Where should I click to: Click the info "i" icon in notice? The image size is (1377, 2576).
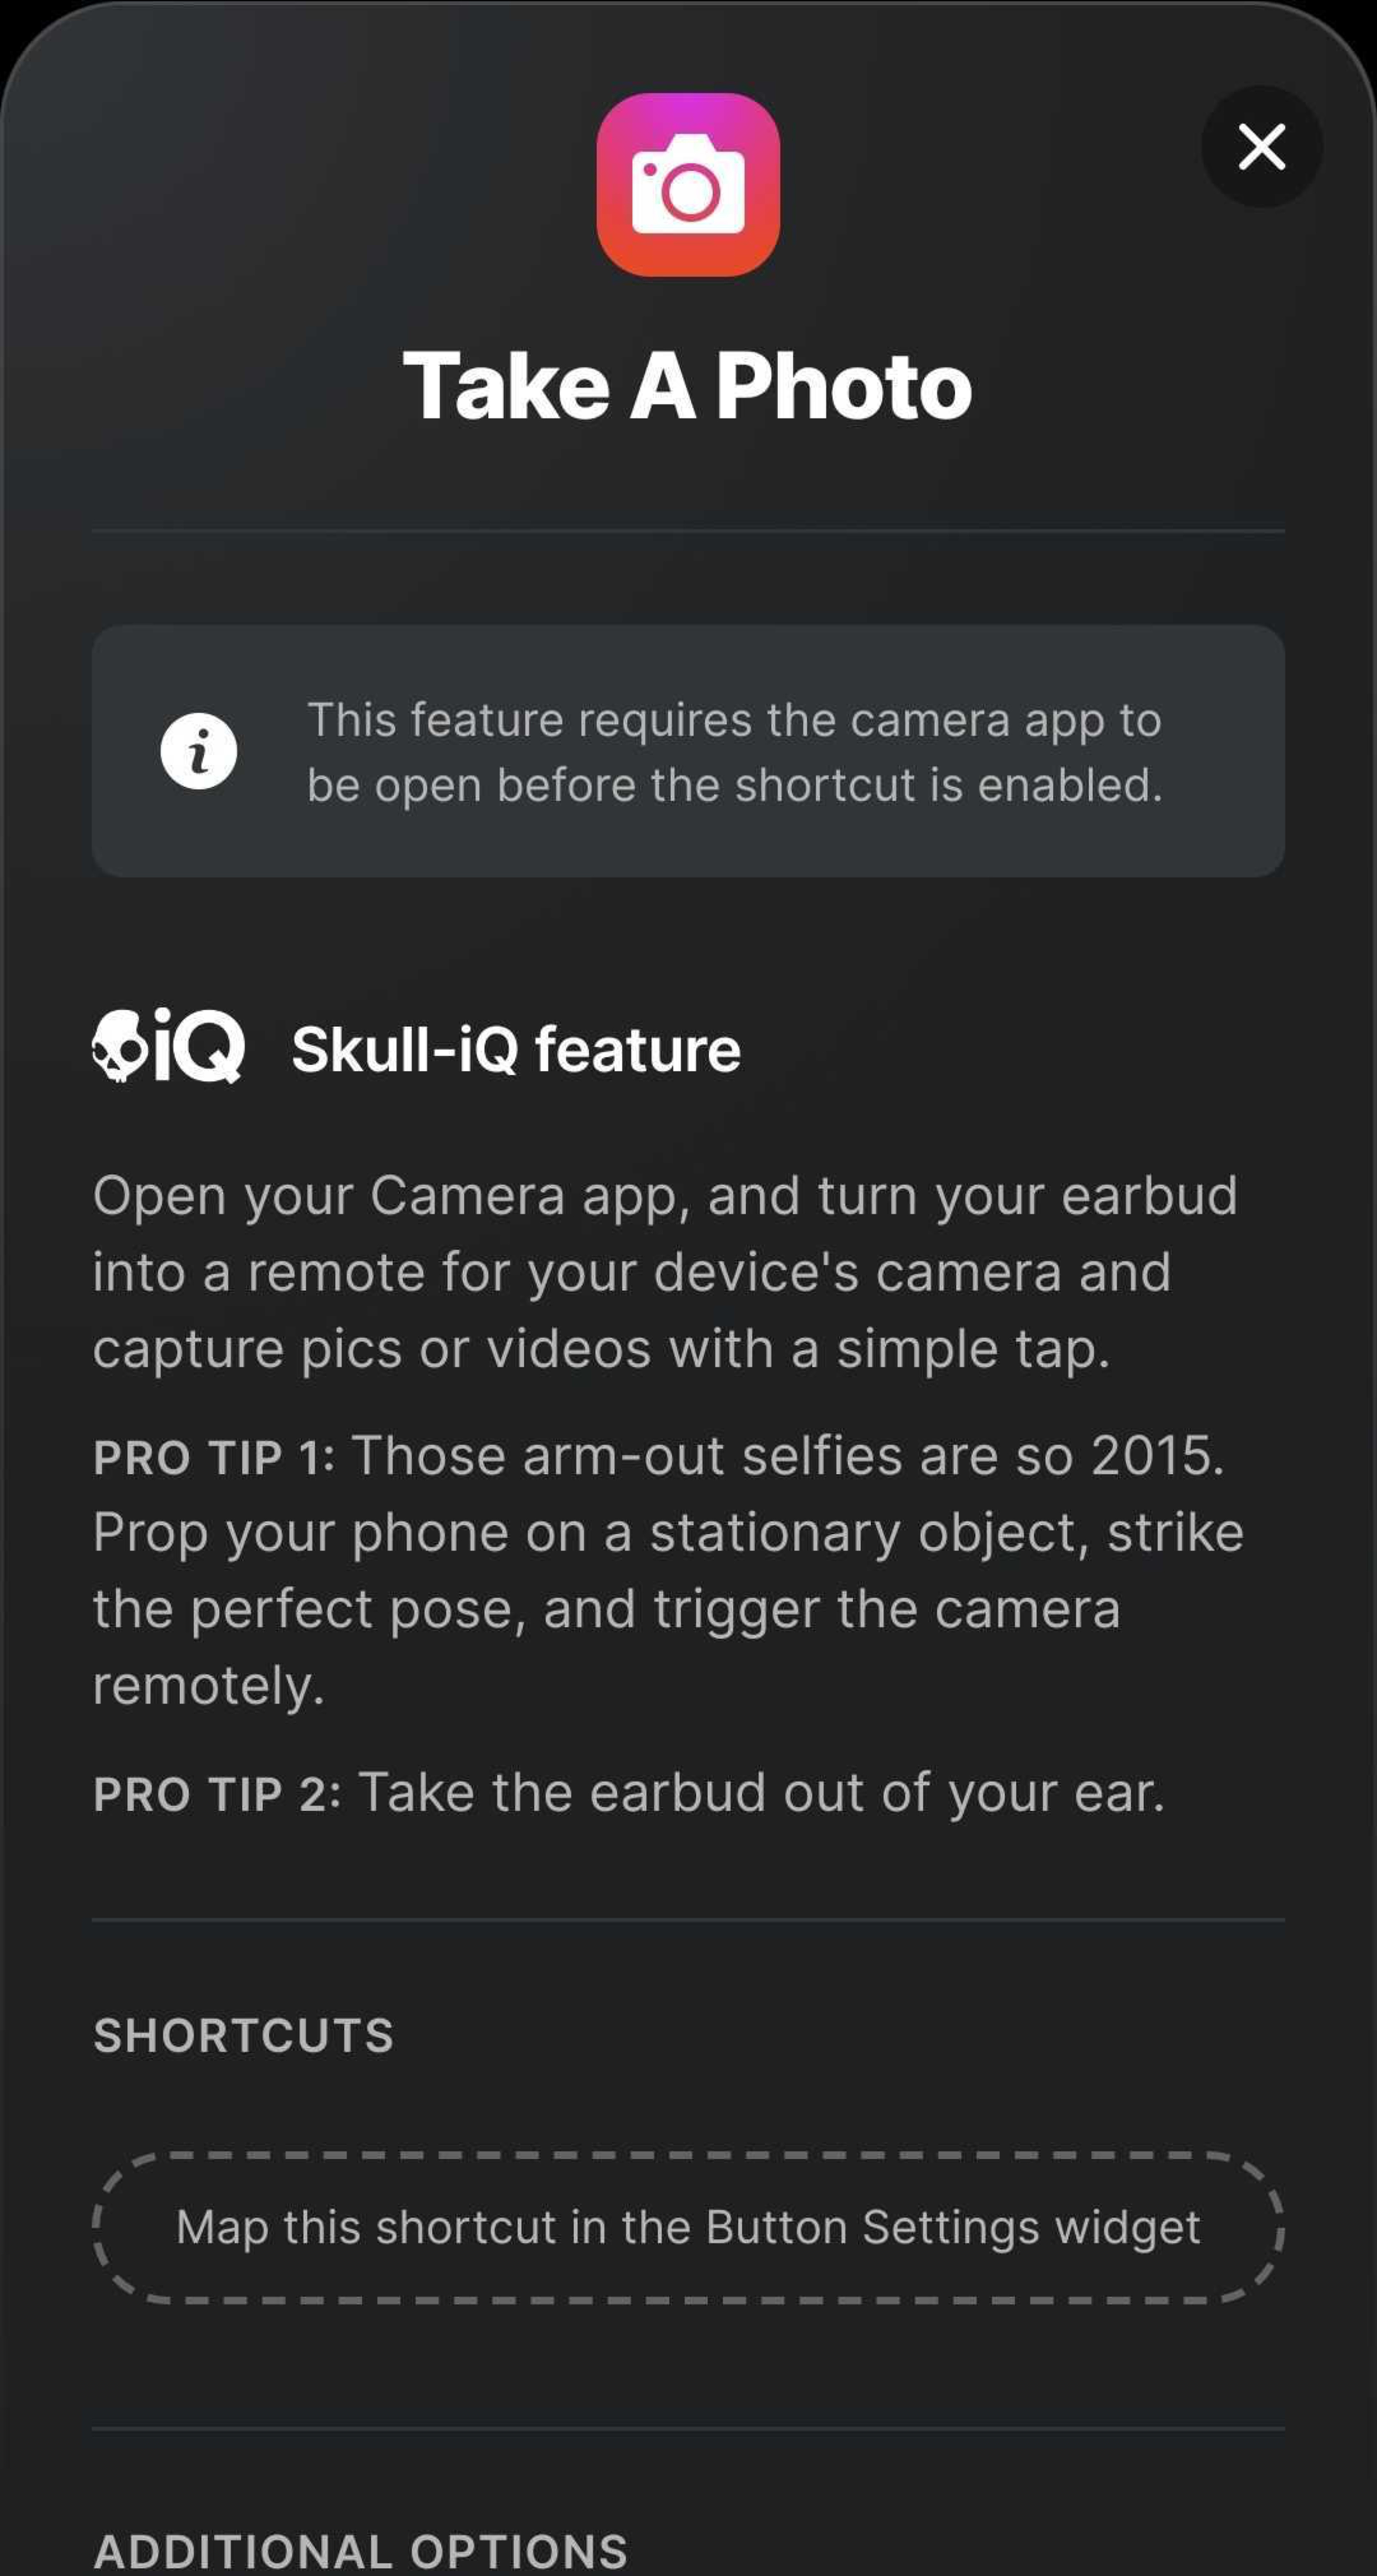click(x=199, y=751)
